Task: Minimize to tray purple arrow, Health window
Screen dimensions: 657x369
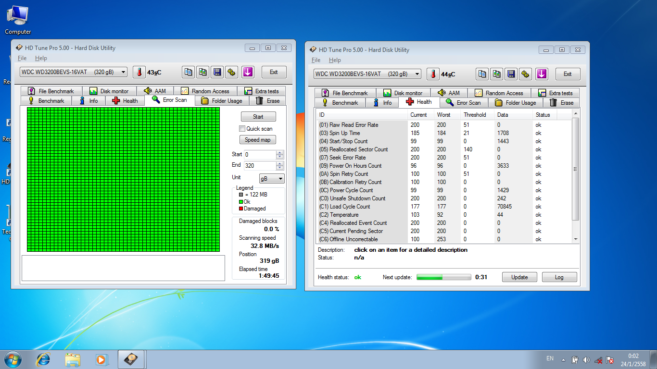Action: point(542,74)
